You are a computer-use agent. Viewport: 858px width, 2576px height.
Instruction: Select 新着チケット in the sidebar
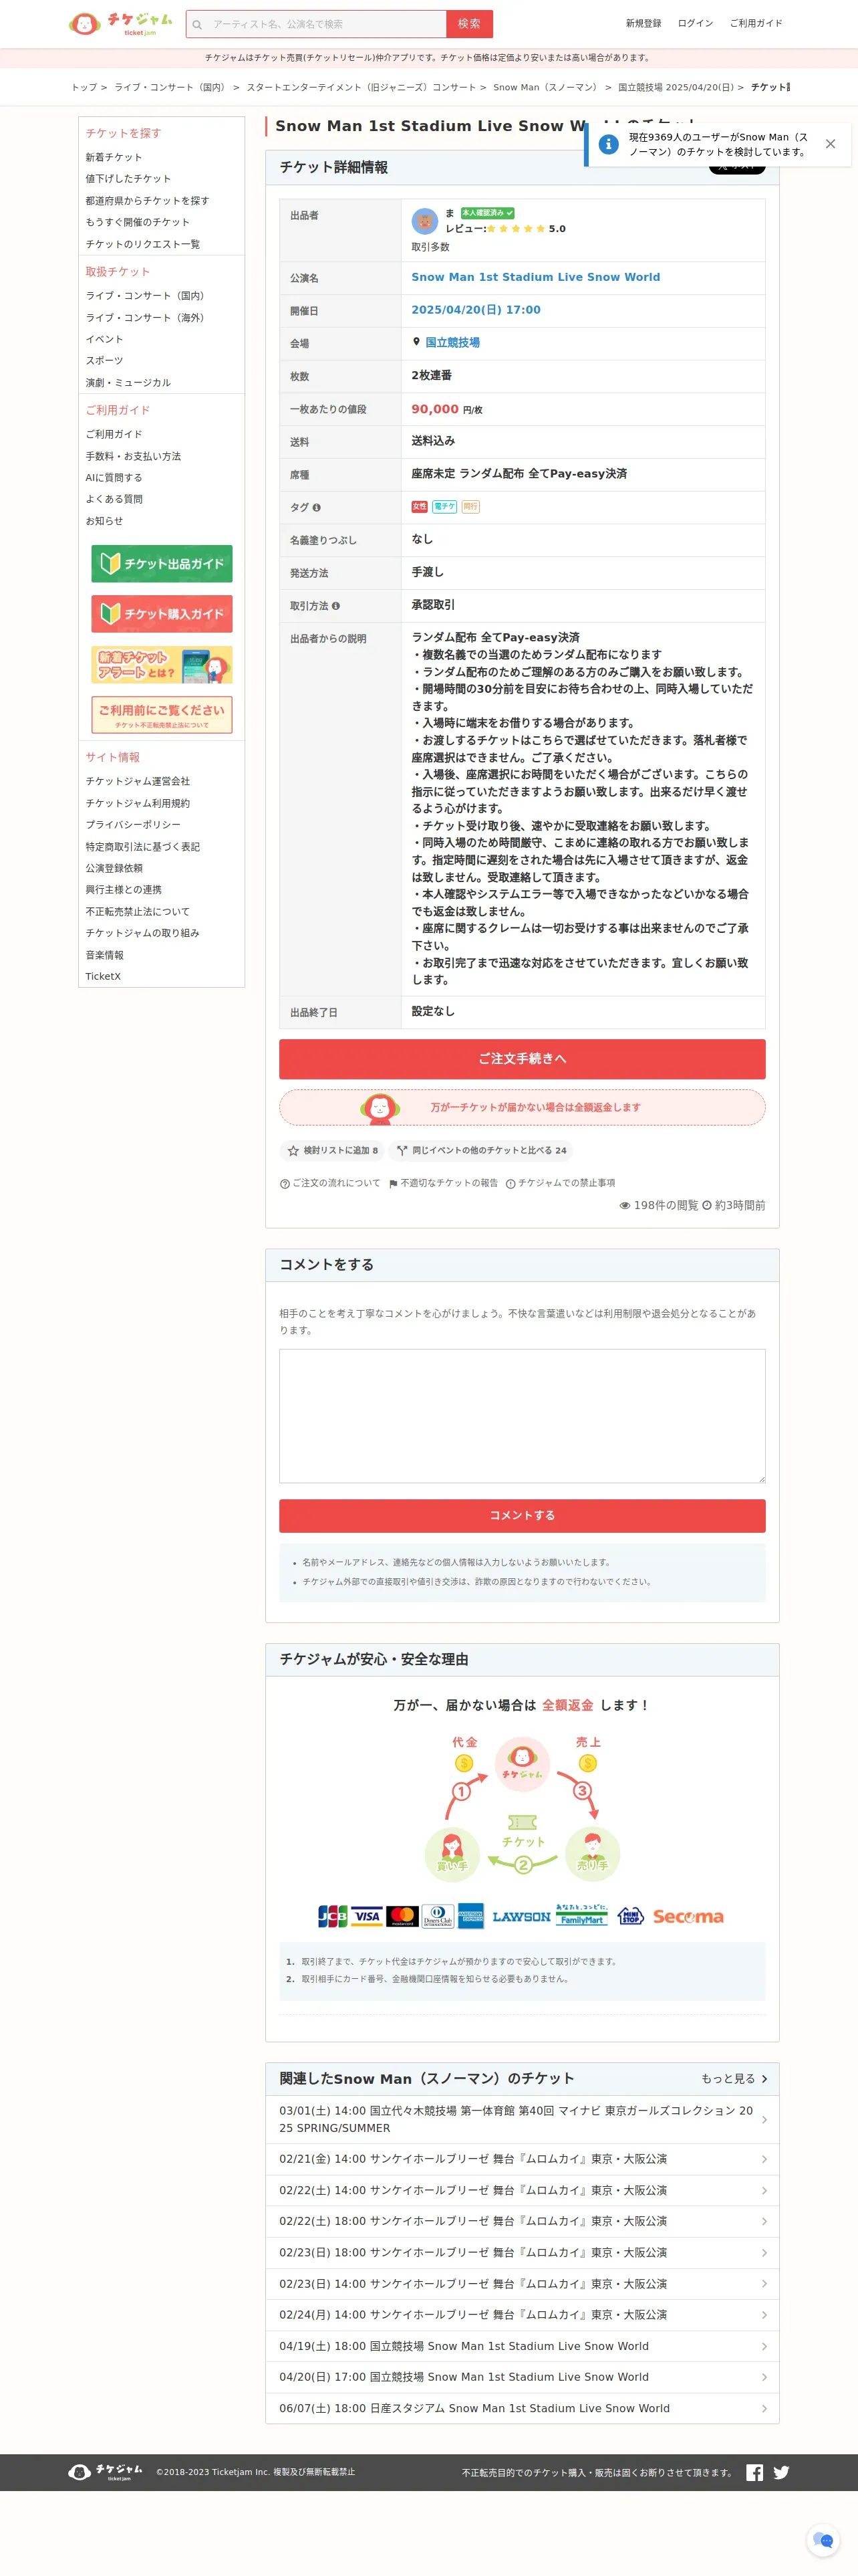click(x=114, y=157)
